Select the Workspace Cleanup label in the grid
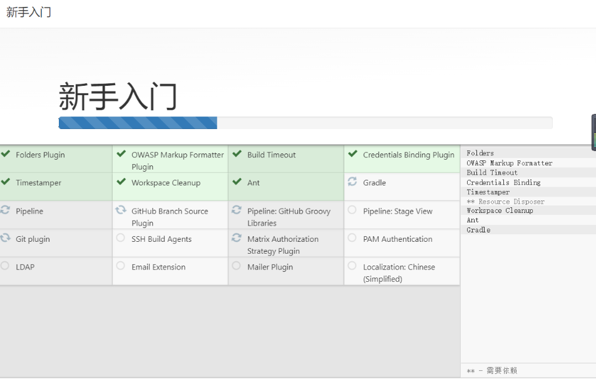596x389 pixels. coord(166,182)
